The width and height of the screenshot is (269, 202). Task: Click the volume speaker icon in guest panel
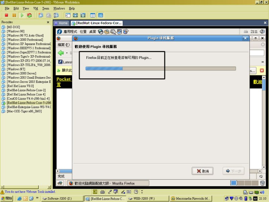(x=262, y=31)
